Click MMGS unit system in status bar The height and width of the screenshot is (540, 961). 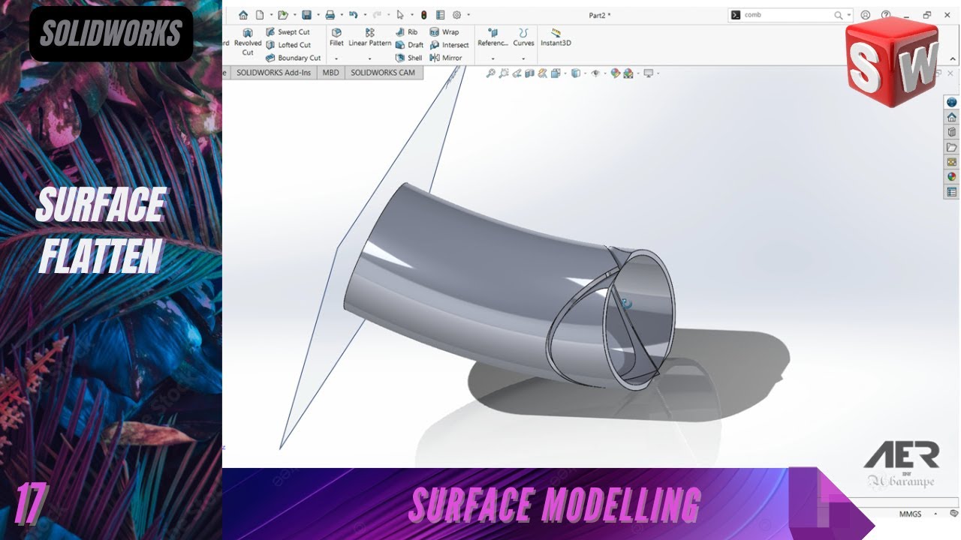(x=910, y=514)
